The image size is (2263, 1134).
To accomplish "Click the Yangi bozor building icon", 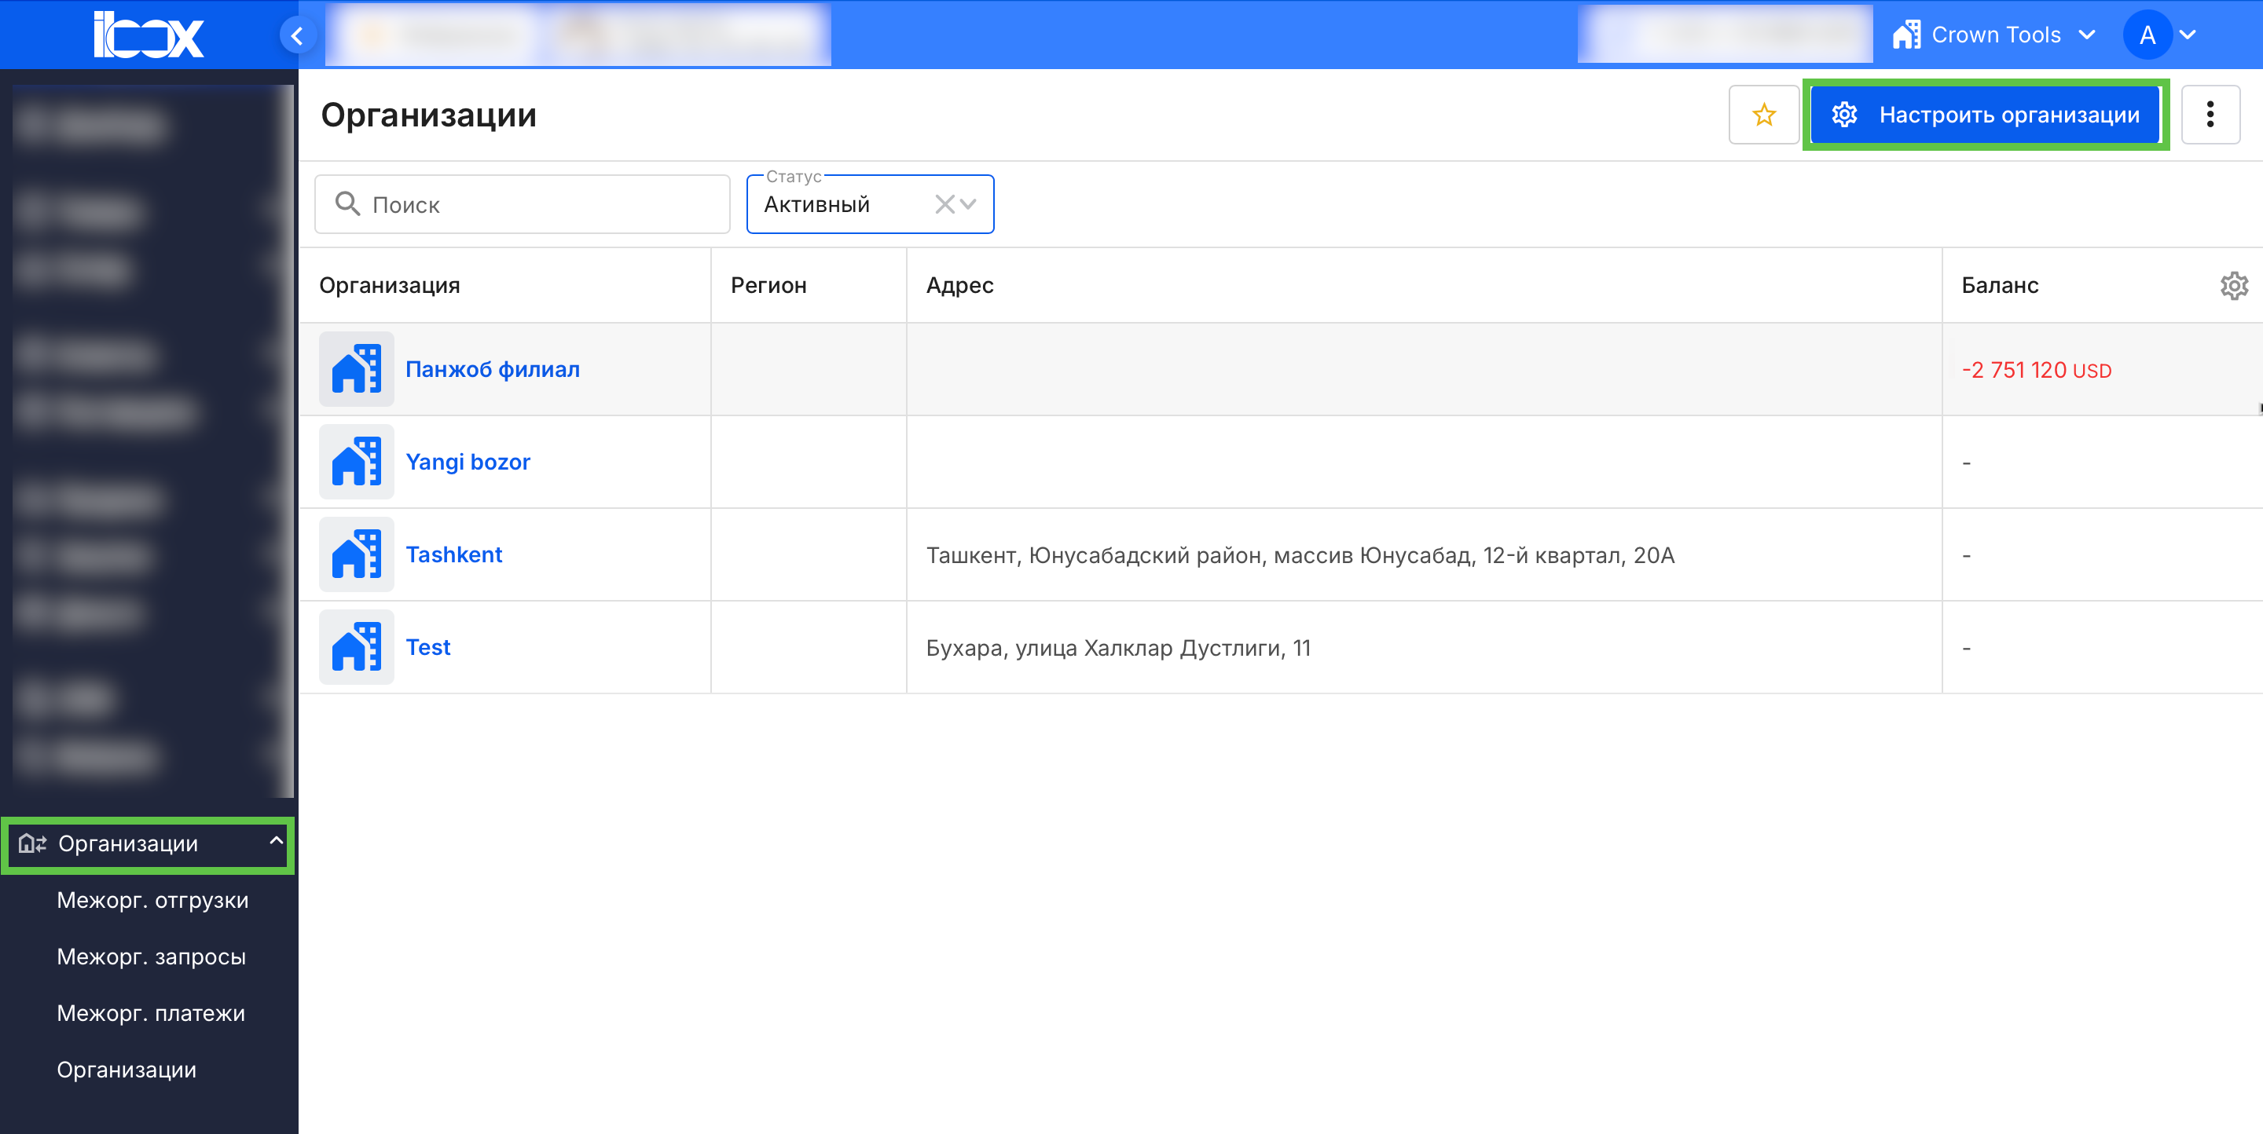I will [356, 462].
